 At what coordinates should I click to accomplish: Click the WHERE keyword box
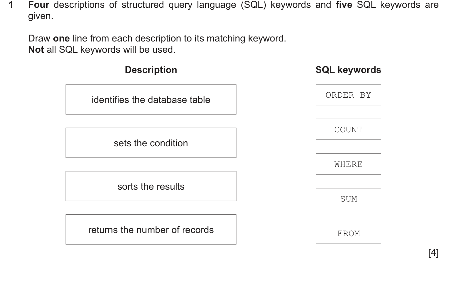(x=348, y=164)
